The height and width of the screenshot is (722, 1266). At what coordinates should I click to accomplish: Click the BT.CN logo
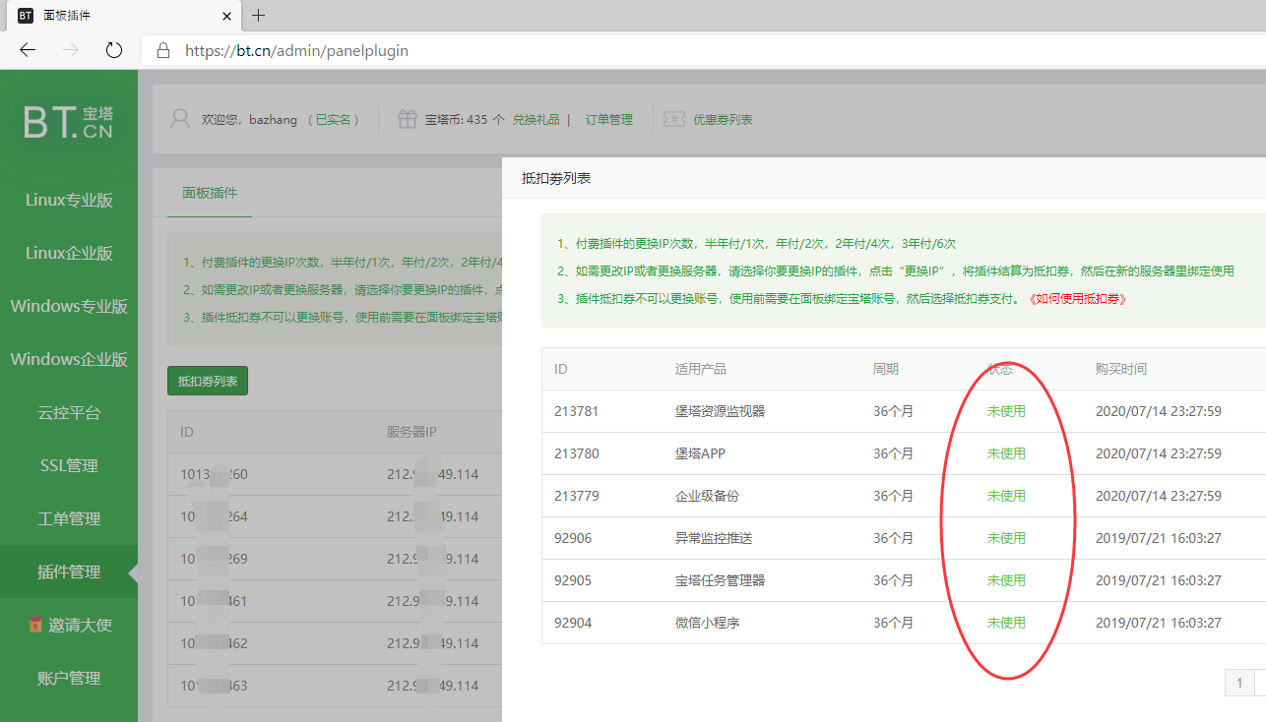(x=68, y=122)
